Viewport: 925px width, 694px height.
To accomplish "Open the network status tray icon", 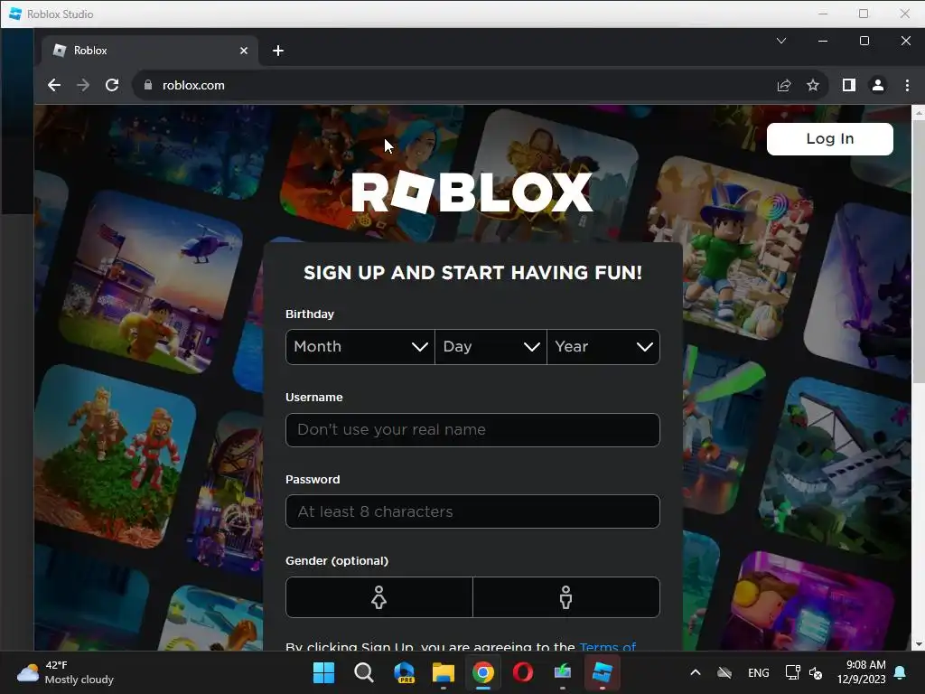I will [x=792, y=672].
